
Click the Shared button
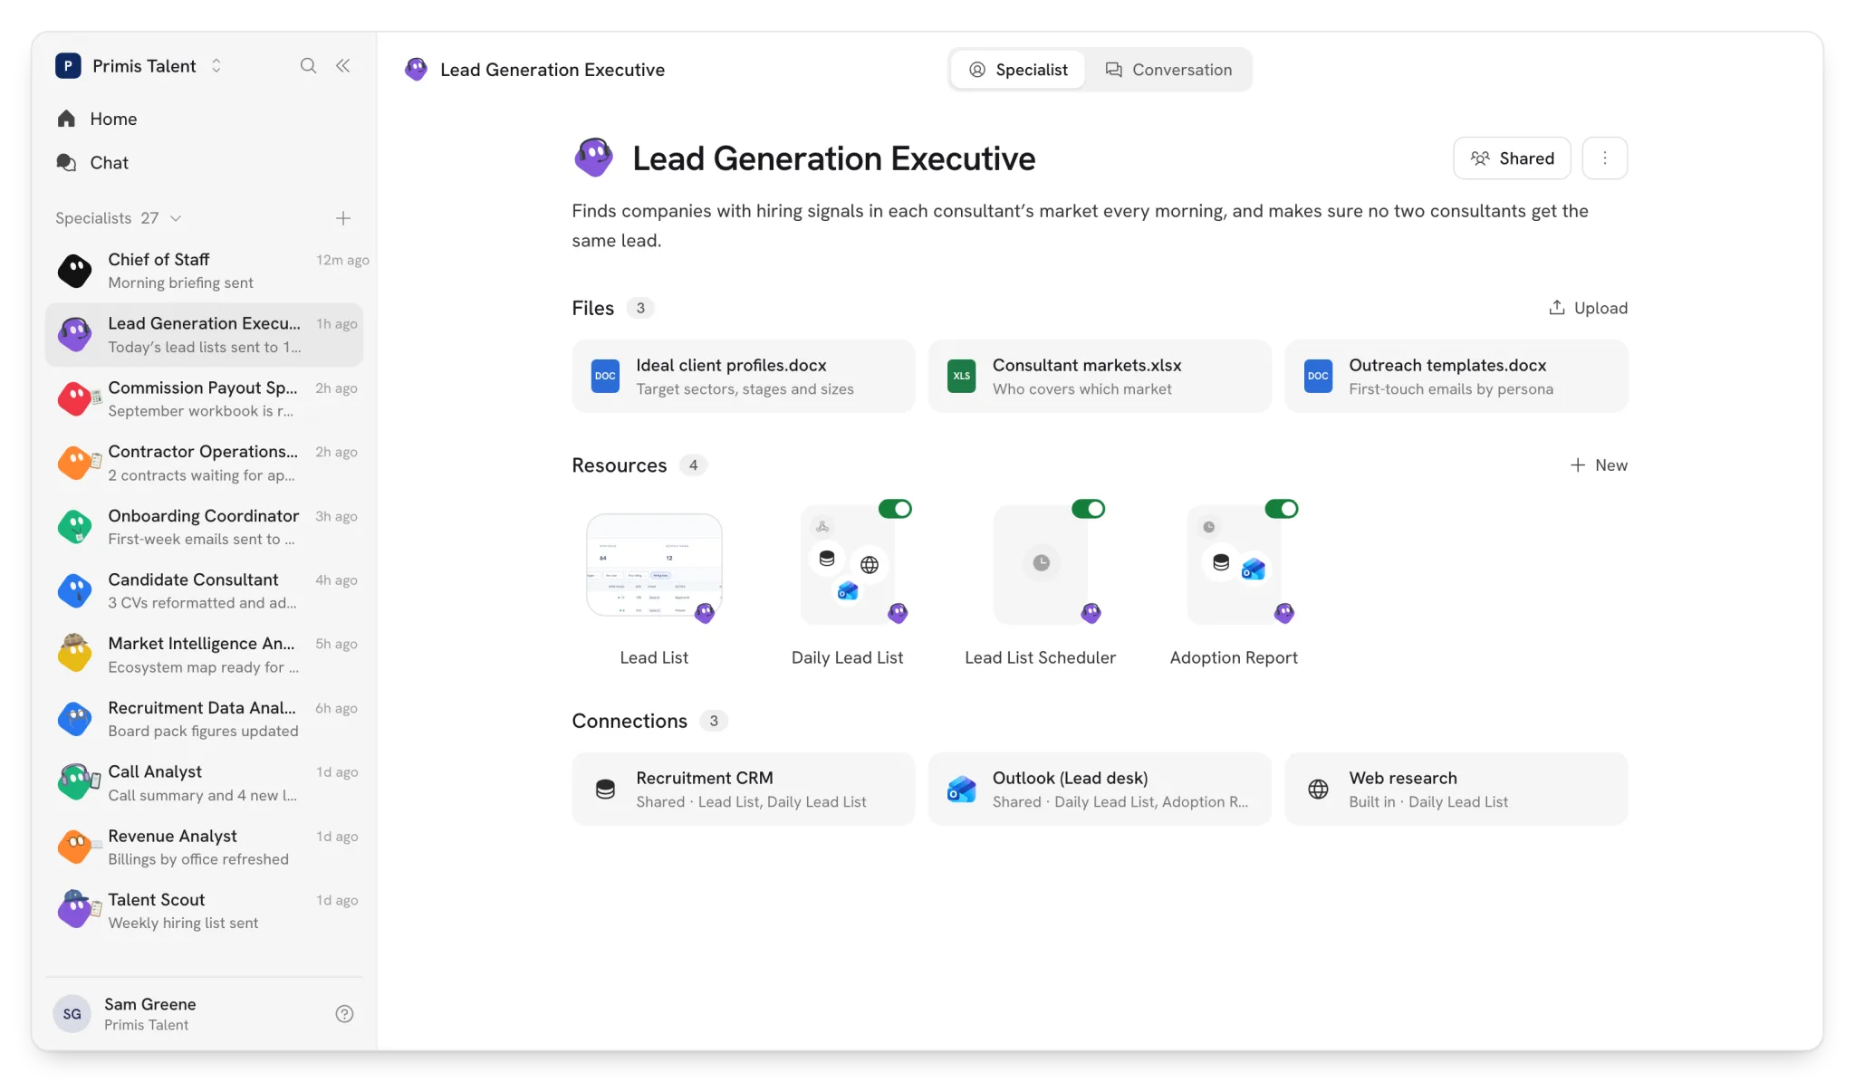pyautogui.click(x=1512, y=158)
